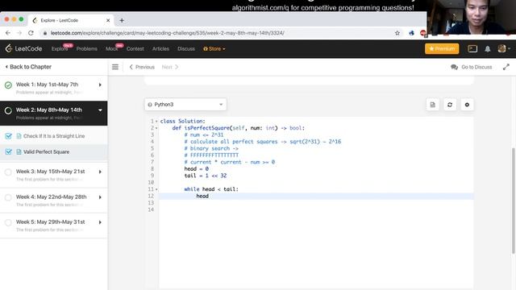Open the playground terminal icon
This screenshot has height=290, width=516.
pos(472,48)
